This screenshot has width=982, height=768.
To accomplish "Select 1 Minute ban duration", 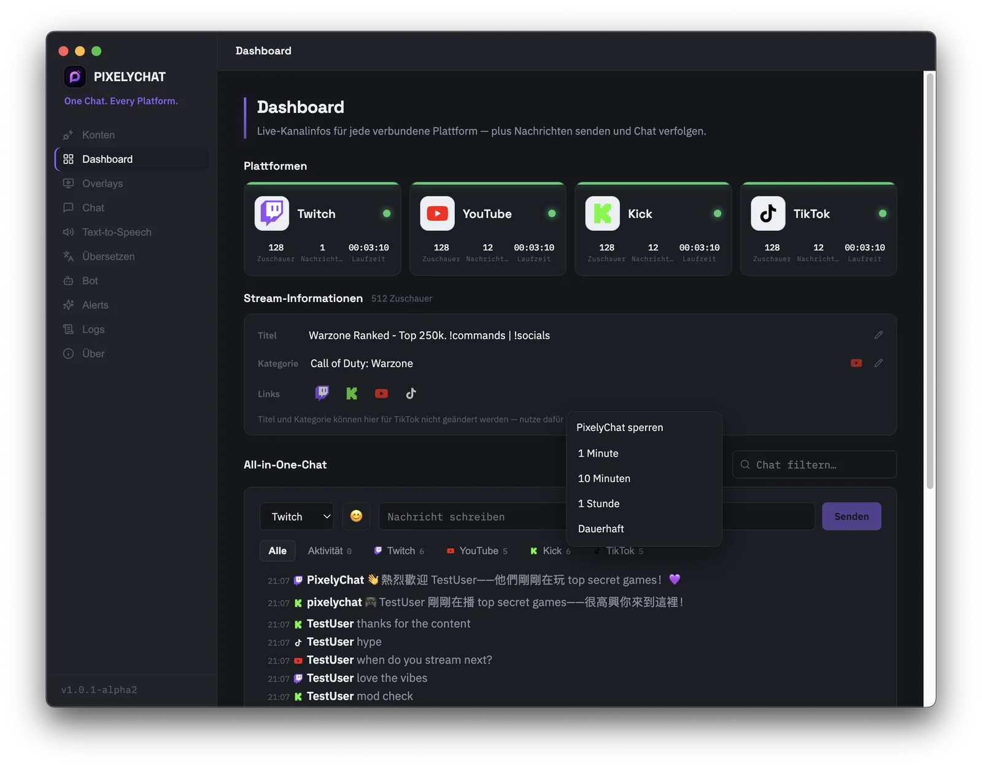I will pyautogui.click(x=644, y=454).
